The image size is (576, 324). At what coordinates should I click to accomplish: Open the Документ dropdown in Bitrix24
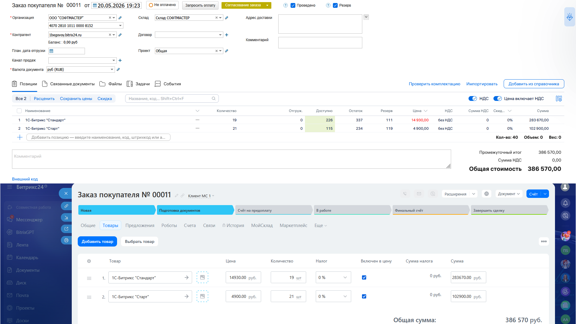(x=509, y=194)
